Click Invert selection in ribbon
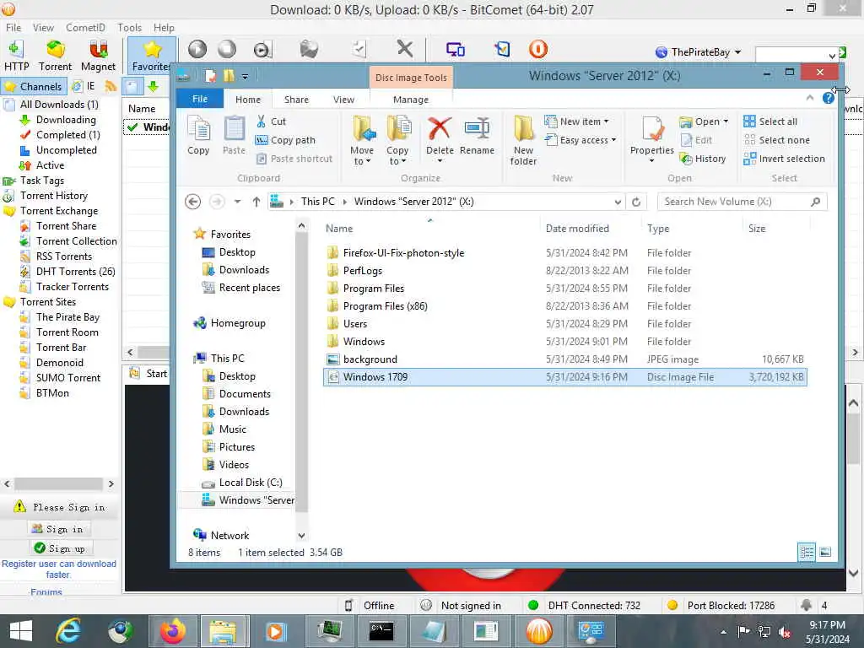 [x=784, y=159]
